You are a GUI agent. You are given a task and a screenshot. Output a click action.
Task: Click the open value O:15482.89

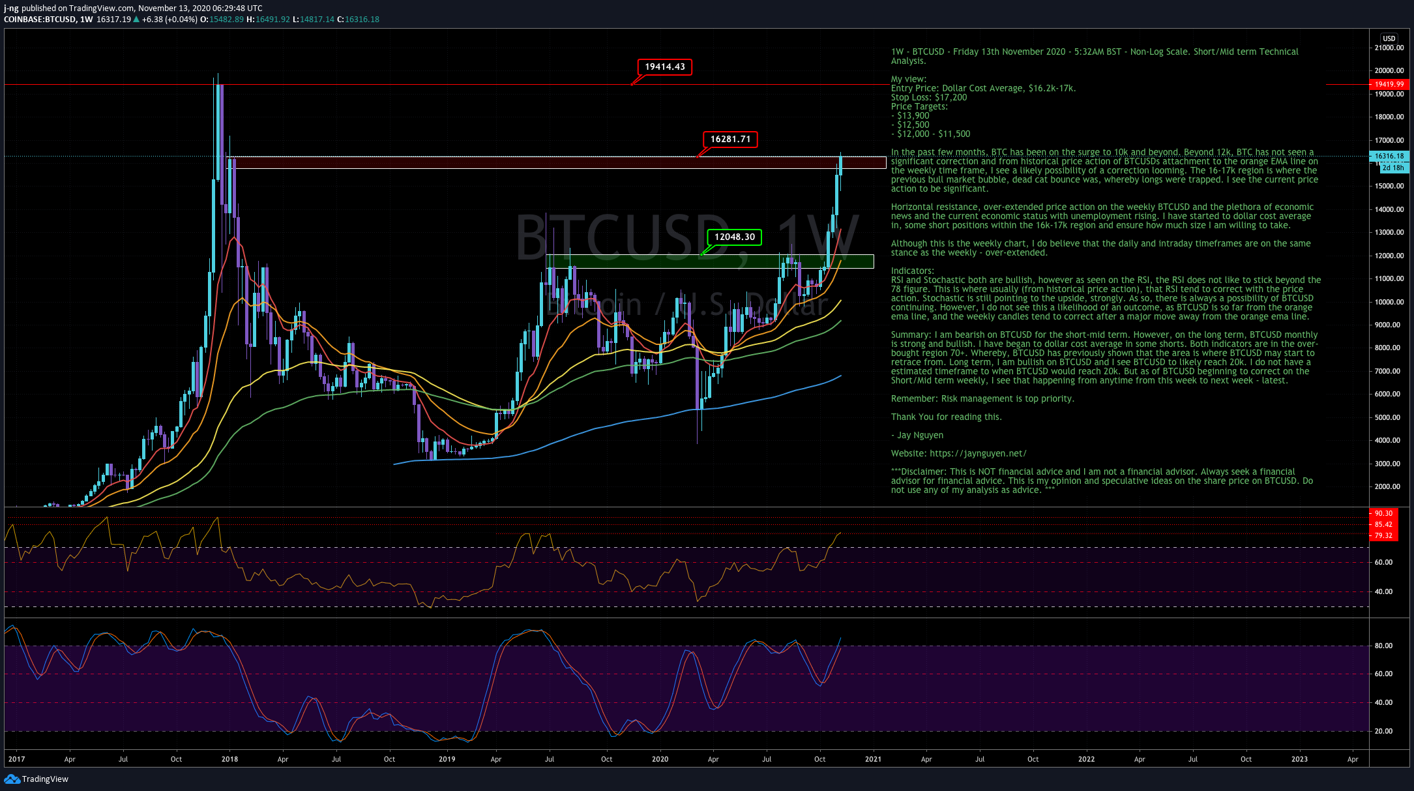222,20
